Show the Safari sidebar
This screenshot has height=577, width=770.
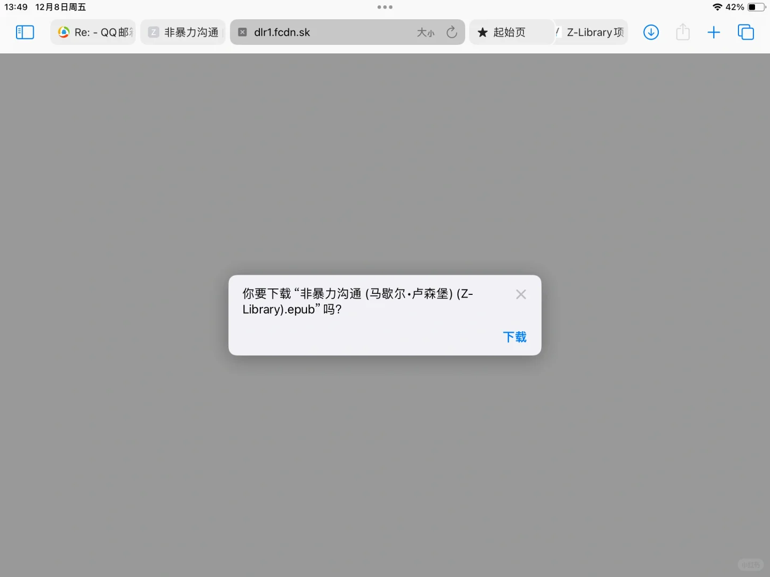coord(25,32)
